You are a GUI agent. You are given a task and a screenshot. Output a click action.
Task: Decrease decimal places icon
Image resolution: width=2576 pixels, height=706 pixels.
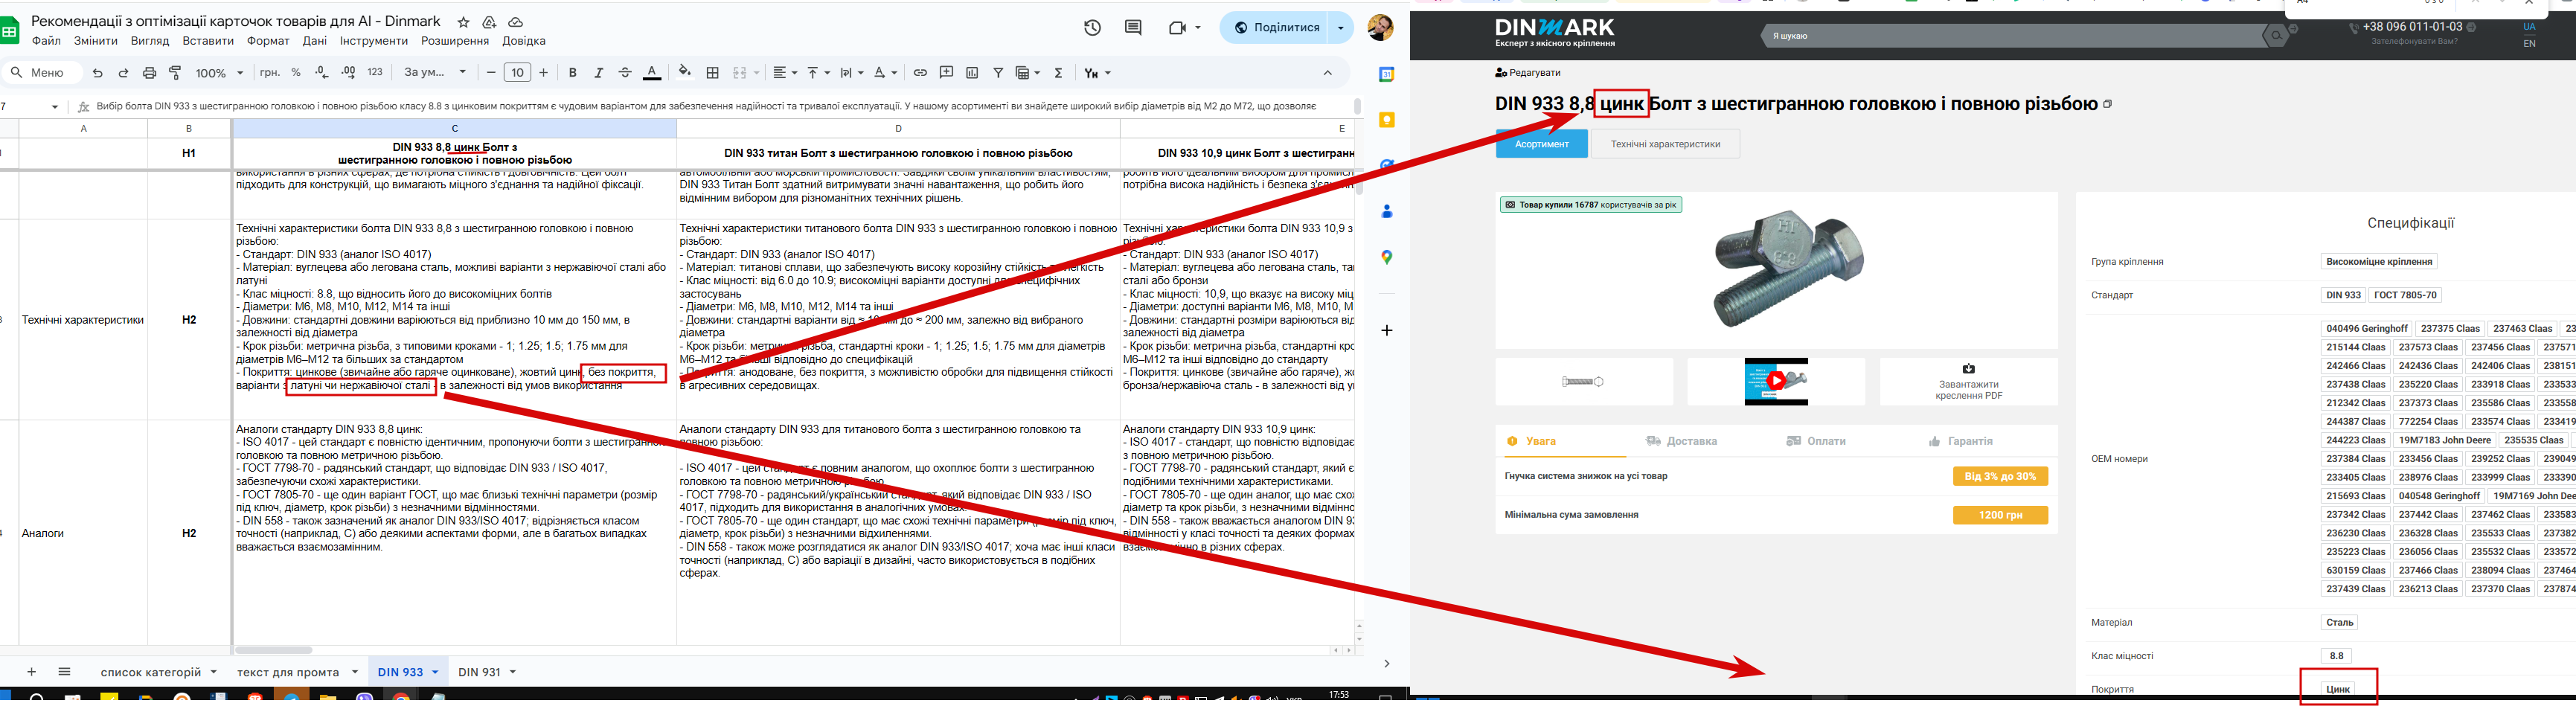321,73
